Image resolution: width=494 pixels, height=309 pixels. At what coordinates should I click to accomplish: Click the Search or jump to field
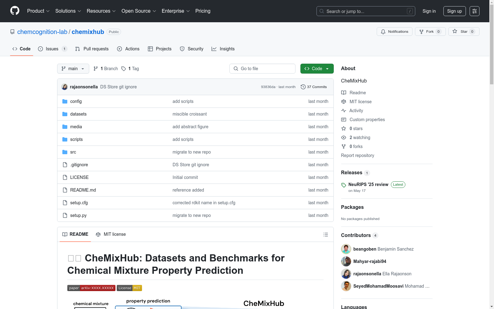pyautogui.click(x=366, y=11)
